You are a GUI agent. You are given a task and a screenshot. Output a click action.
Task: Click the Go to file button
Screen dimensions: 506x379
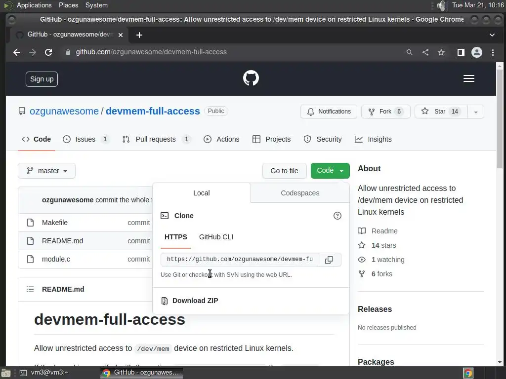coord(284,171)
